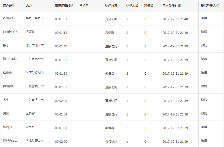224x147 pixels.
Task: Select user nickname 妲己再美...
Action: [10, 141]
